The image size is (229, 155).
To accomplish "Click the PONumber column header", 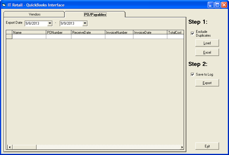I will pos(58,32).
